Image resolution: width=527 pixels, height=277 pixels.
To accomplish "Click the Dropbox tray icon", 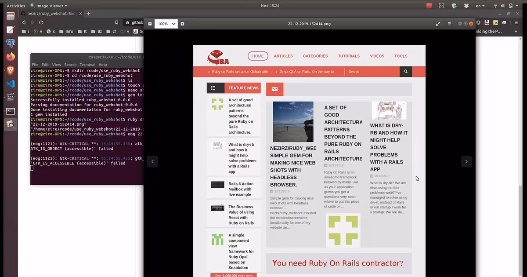I will (466, 6).
